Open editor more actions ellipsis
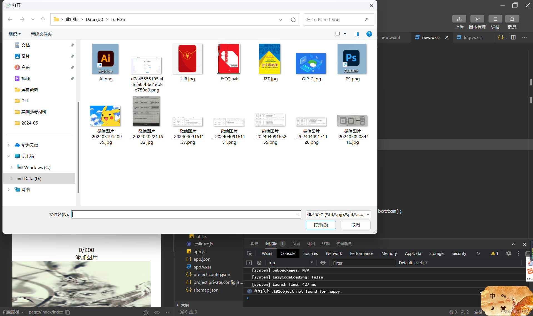The height and width of the screenshot is (316, 533). pyautogui.click(x=524, y=37)
